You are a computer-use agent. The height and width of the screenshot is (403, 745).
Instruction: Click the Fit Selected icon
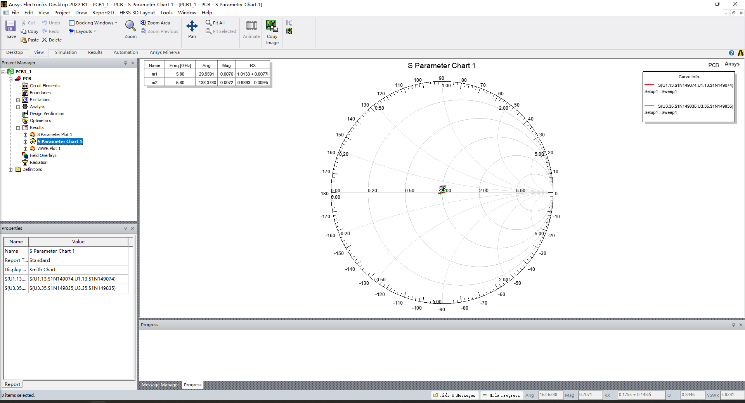[x=209, y=31]
